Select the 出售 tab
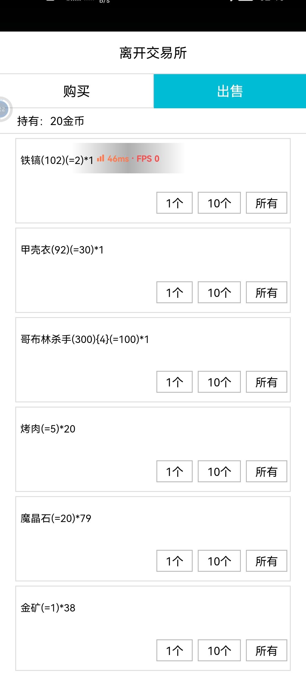The width and height of the screenshot is (306, 682). pos(230,91)
